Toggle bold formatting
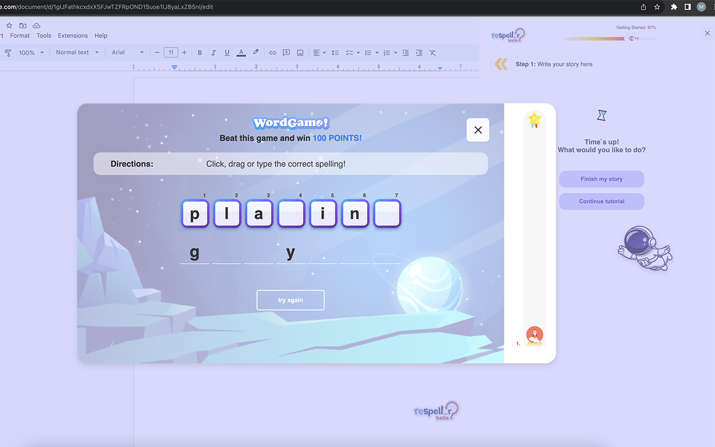715x447 pixels. (199, 52)
